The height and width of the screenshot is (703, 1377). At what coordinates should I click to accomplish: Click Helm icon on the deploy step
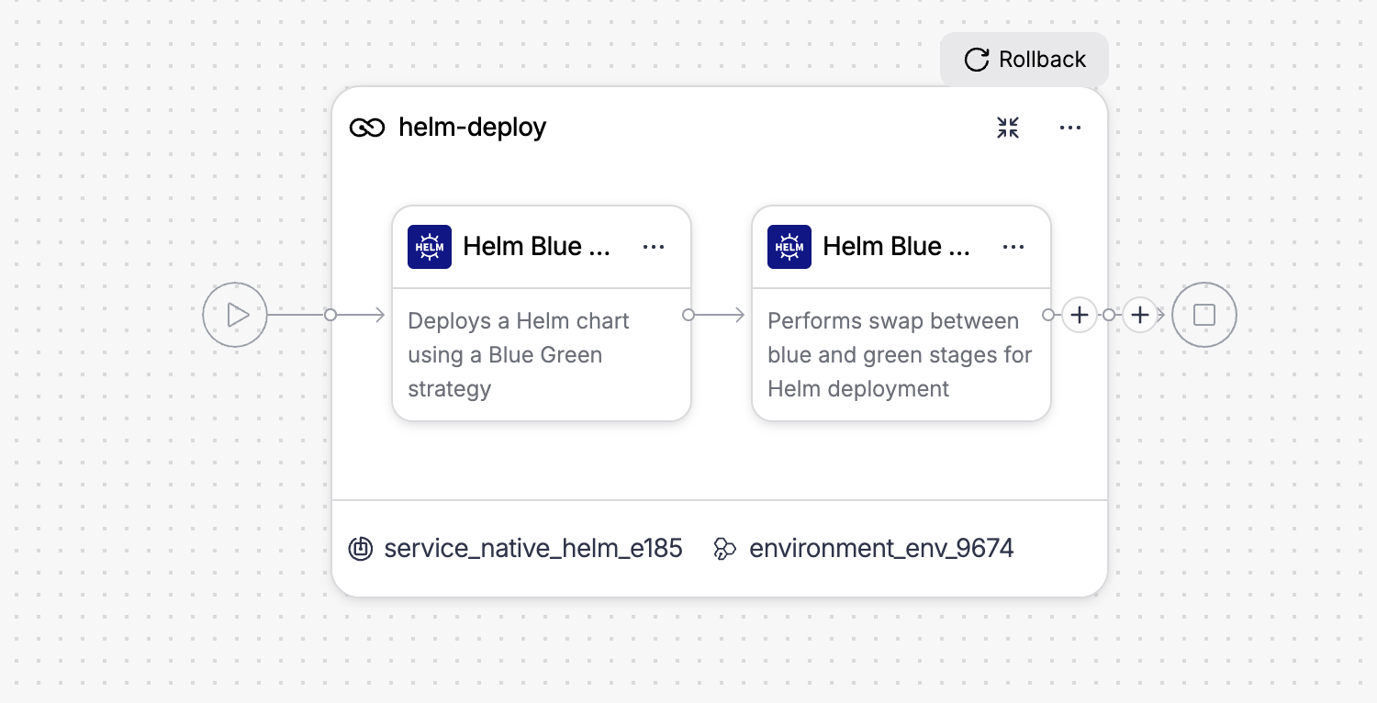click(430, 247)
